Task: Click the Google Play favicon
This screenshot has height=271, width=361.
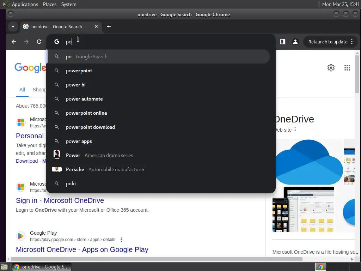Action: 21,236
